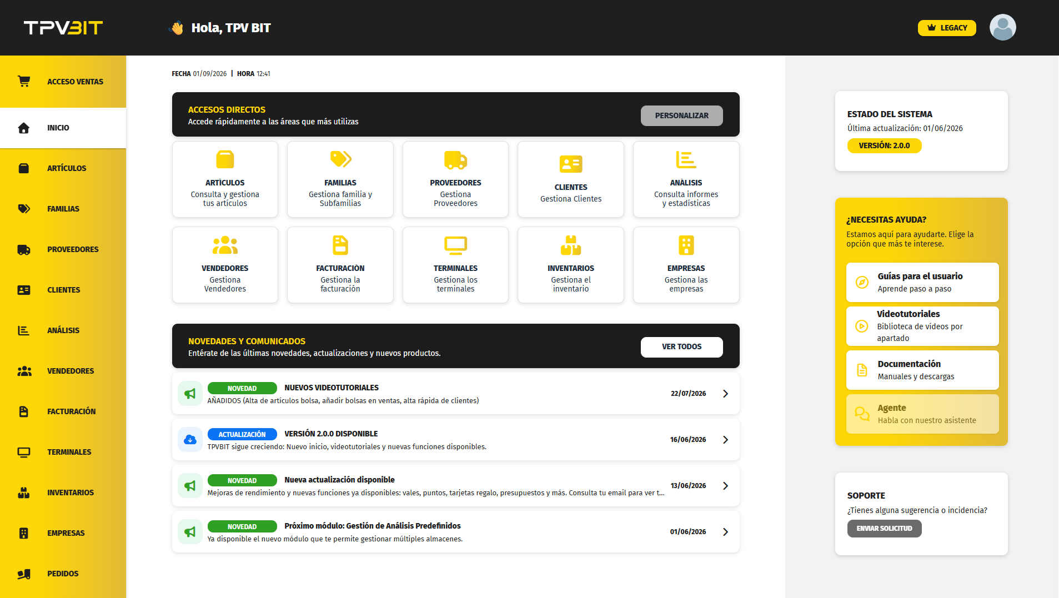The image size is (1059, 598).
Task: Click the Empresas shortcut card building icon
Action: [686, 245]
